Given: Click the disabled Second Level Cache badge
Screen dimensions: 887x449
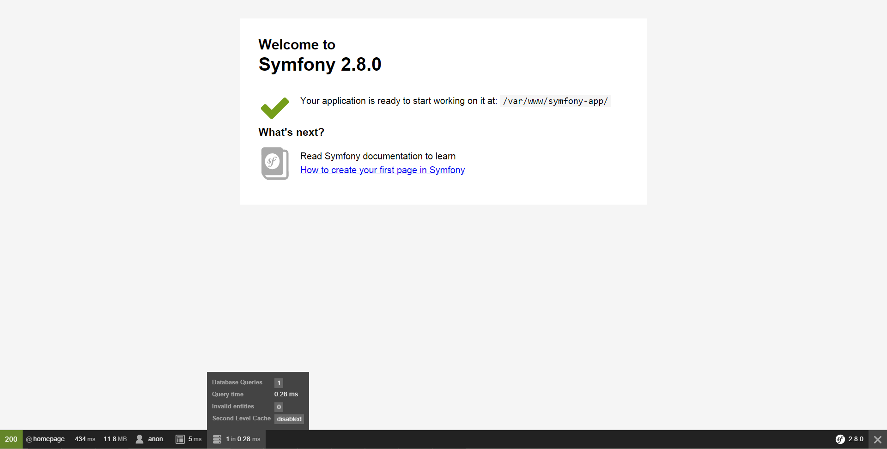Looking at the screenshot, I should point(289,419).
